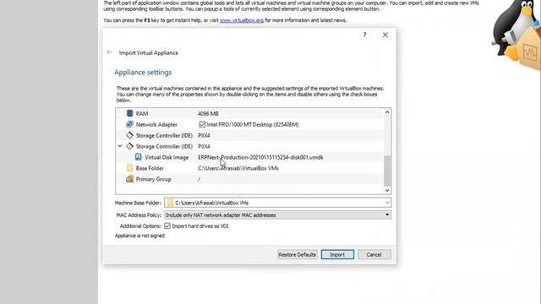This screenshot has width=541, height=304.
Task: Select the ERPNext-Production vmdk disk image value
Action: [260, 158]
